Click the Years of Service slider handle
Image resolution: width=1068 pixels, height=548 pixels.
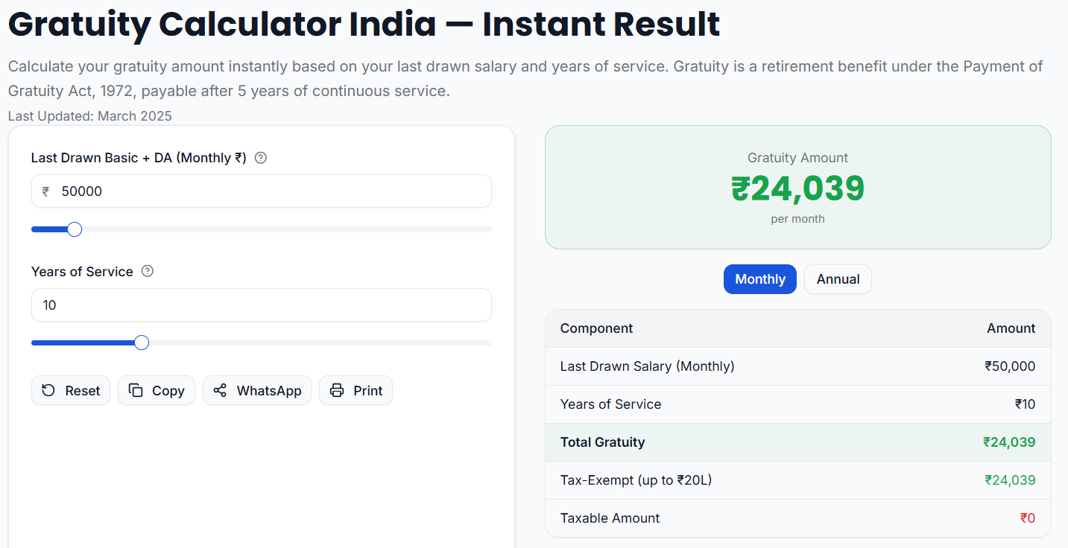[x=141, y=342]
